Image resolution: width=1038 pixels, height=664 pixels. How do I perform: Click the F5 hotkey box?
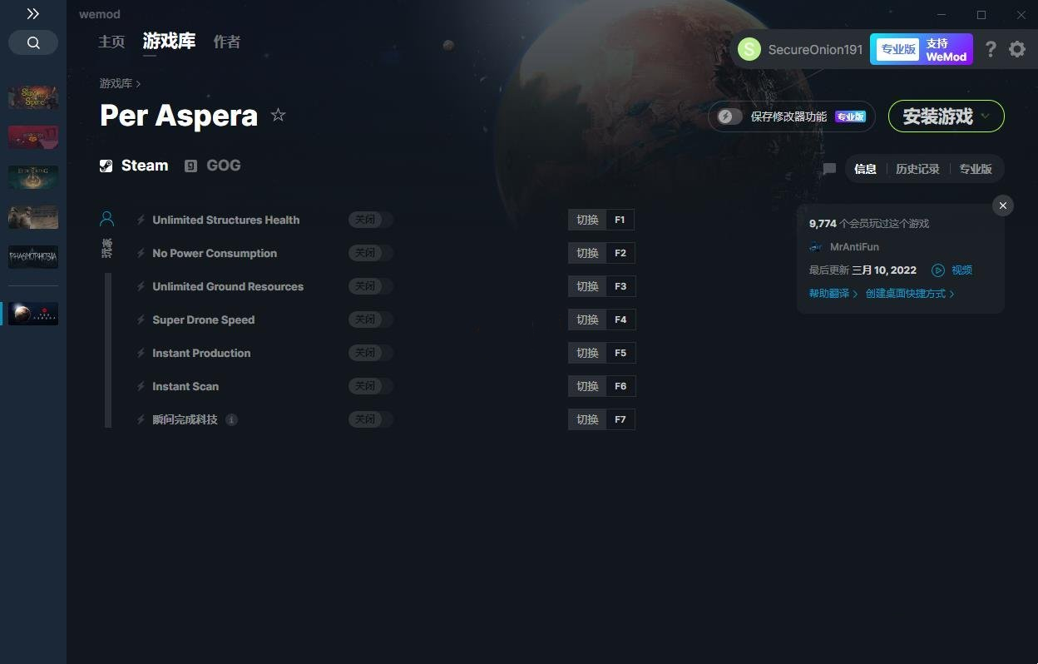(620, 353)
